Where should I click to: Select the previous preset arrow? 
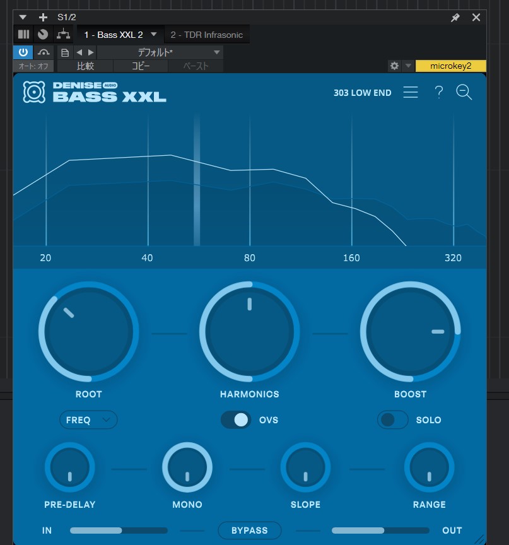[x=79, y=52]
